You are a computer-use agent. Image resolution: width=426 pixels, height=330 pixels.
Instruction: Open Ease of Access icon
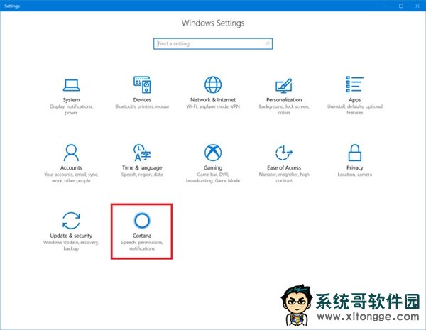coord(284,153)
